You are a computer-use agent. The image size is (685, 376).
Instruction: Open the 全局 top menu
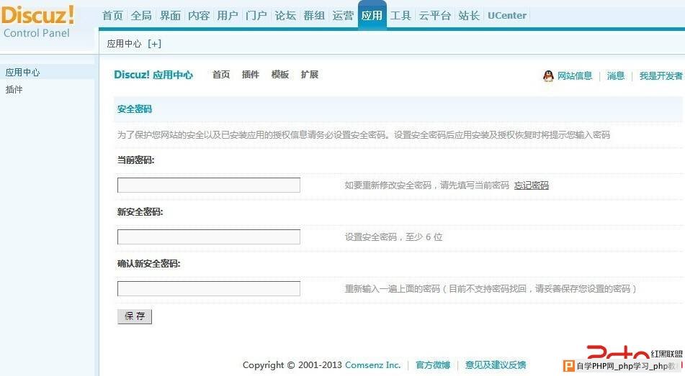[141, 16]
